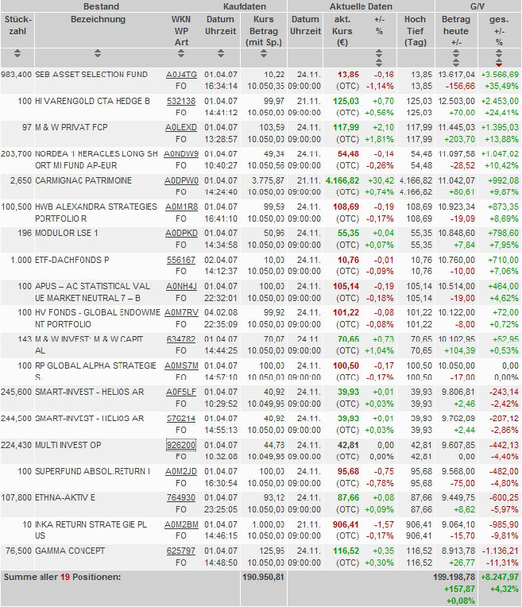Click the Kaufdaten group header

click(x=245, y=6)
